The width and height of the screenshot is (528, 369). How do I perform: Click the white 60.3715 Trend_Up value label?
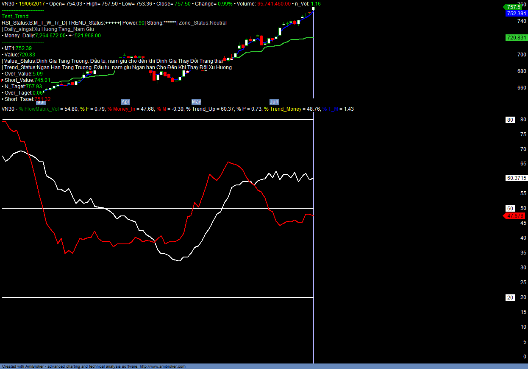(x=516, y=178)
